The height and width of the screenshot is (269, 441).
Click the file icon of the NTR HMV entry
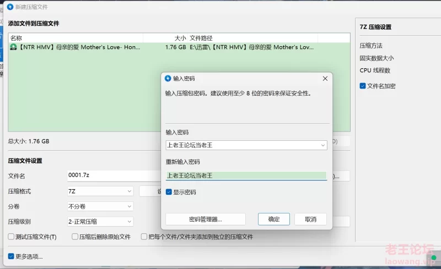tap(13, 47)
